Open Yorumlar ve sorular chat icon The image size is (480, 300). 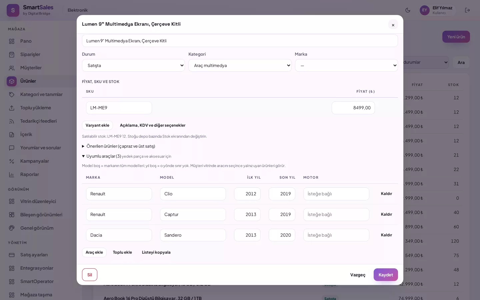(12, 148)
